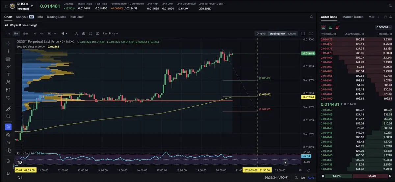Open the Risk Limit tab
The width and height of the screenshot is (395, 182).
pyautogui.click(x=77, y=17)
